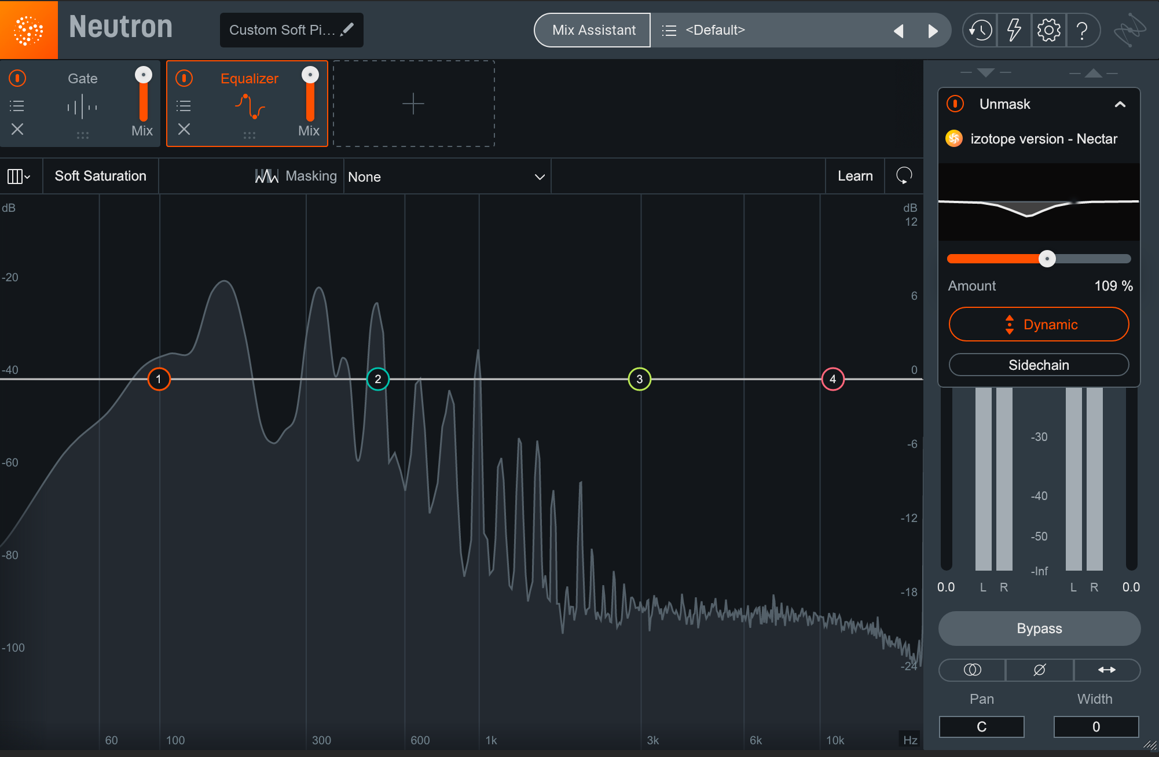Click the Width value field 0
This screenshot has width=1159, height=757.
pos(1096,727)
